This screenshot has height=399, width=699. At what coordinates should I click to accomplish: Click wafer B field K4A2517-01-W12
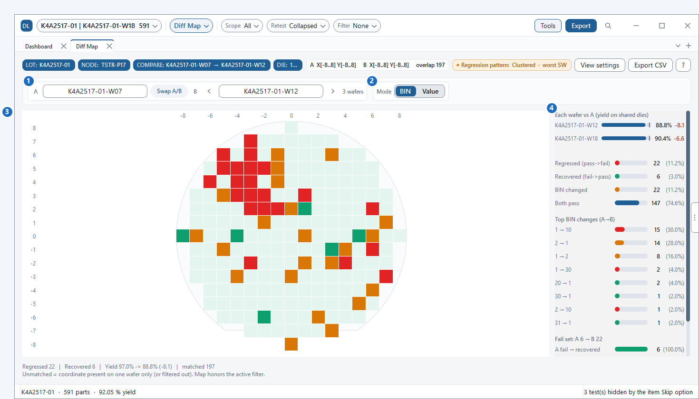click(x=271, y=91)
